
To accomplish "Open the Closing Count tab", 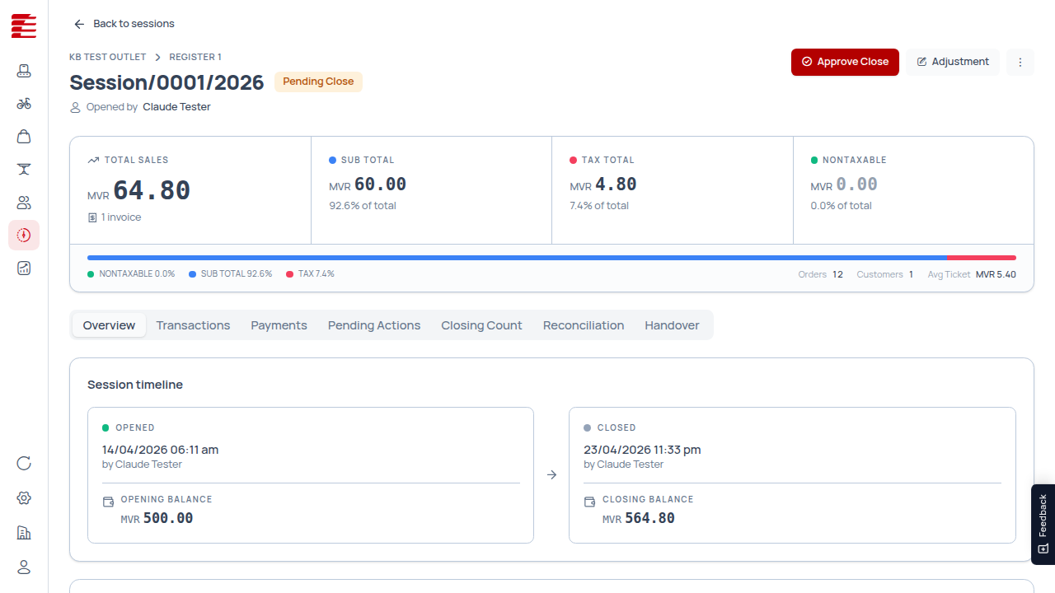I will pyautogui.click(x=481, y=325).
